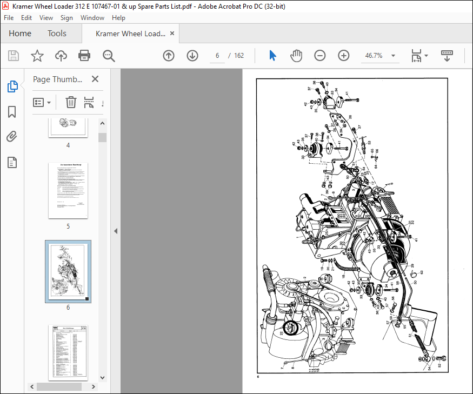The height and width of the screenshot is (394, 473).
Task: Open the Sign menu
Action: tap(66, 18)
